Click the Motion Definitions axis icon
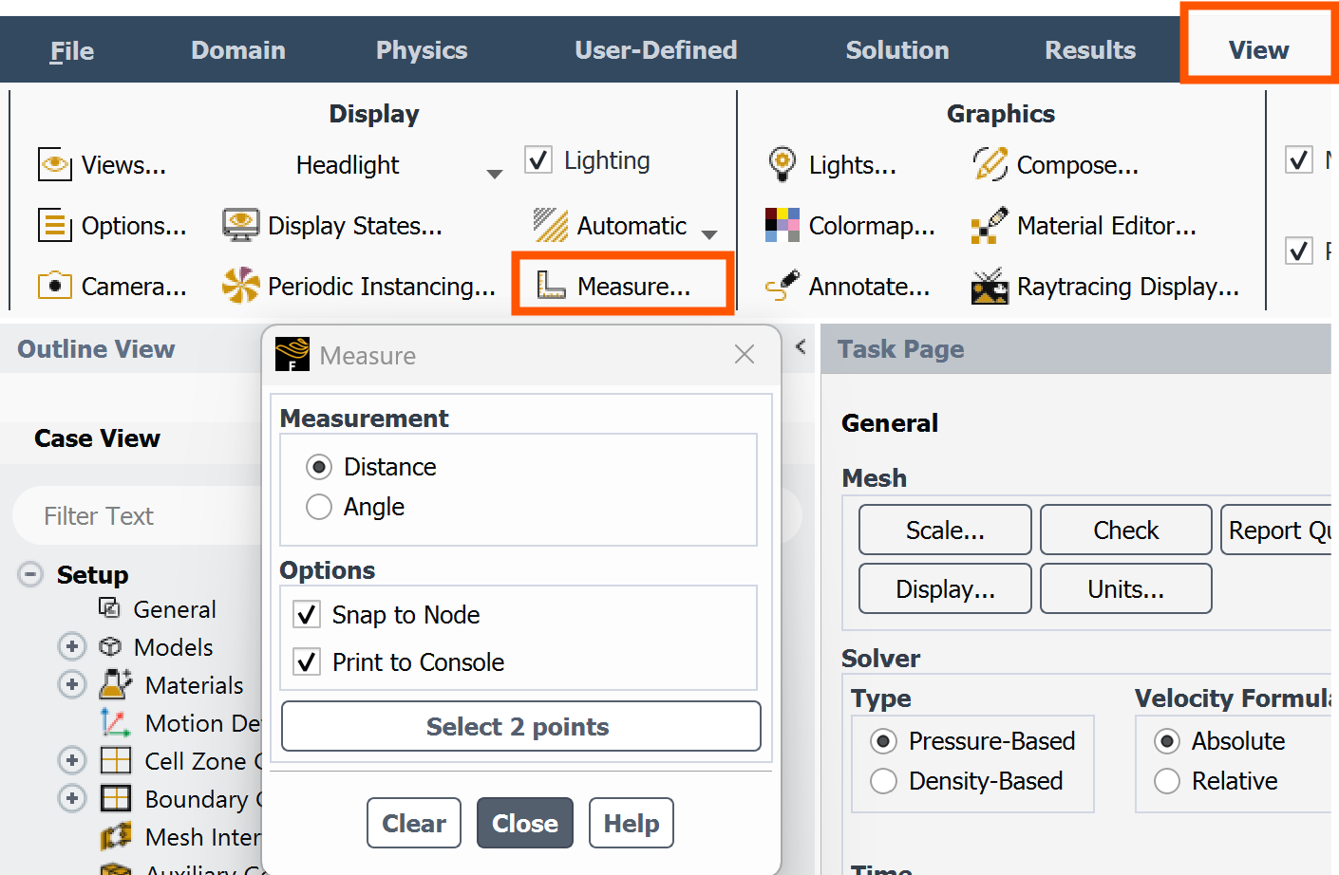 click(x=116, y=723)
